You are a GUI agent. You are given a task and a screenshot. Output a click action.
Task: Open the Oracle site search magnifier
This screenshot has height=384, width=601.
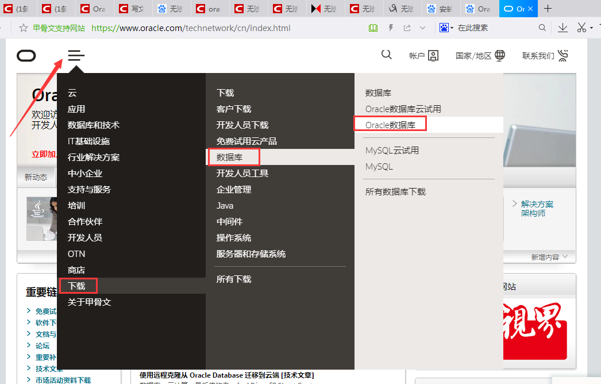(x=386, y=55)
